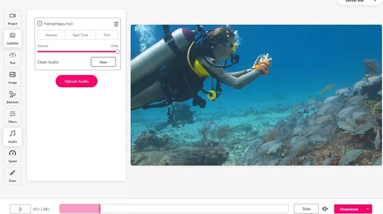Open the Elements shapes panel
Image resolution: width=383 pixels, height=214 pixels.
[12, 97]
